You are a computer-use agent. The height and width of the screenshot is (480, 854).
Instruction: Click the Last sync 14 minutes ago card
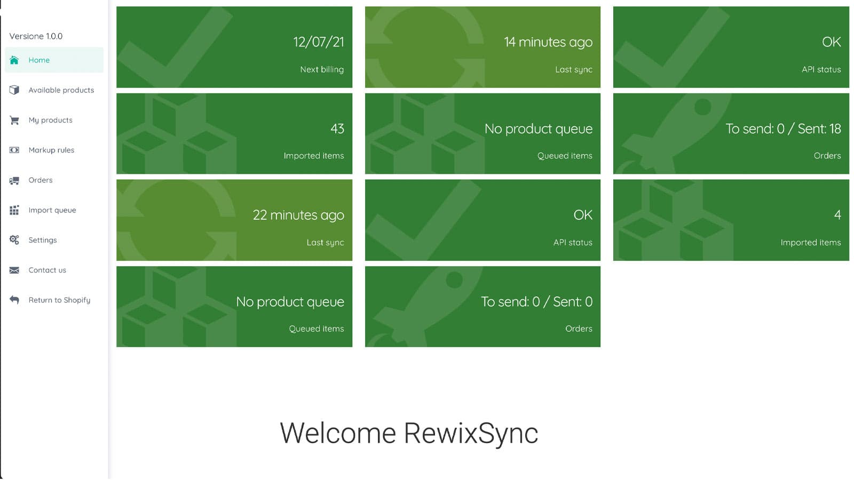click(x=482, y=46)
